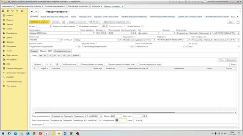This screenshot has height=136, width=243.
Task: Expand the Еще menu beside the help button
Action: pos(231,22)
